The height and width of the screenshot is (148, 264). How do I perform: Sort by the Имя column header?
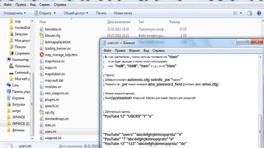click(42, 22)
